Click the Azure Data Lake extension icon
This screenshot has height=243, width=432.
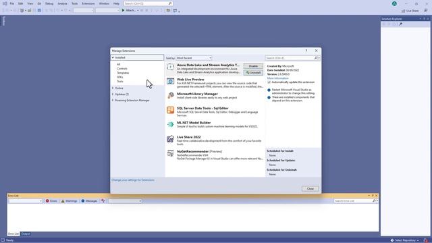171,67
